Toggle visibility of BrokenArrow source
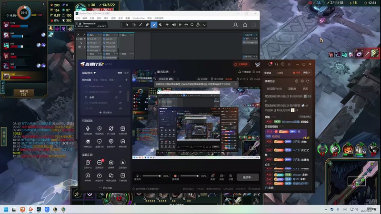This screenshot has width=381, height=214. 120,86
